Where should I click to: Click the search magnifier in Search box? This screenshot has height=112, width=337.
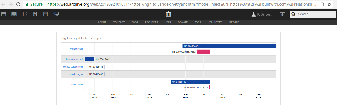[x=294, y=14]
